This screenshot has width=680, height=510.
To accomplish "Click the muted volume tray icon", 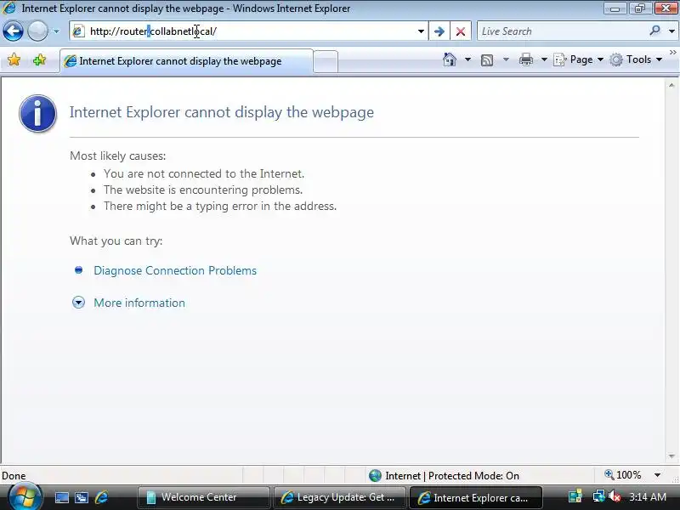I will (615, 497).
